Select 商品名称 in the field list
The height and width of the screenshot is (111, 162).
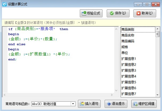click(x=138, y=35)
